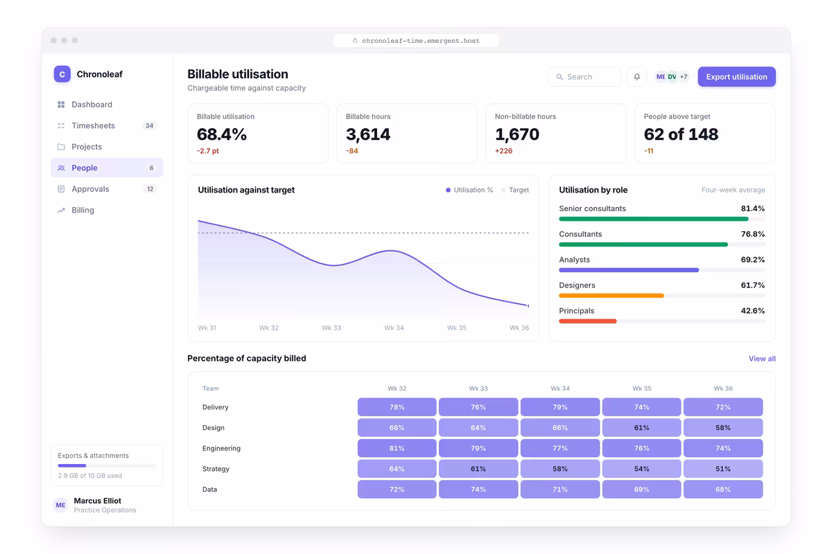Click the Consultants green utilisation bar
The image size is (832, 554).
coord(643,244)
